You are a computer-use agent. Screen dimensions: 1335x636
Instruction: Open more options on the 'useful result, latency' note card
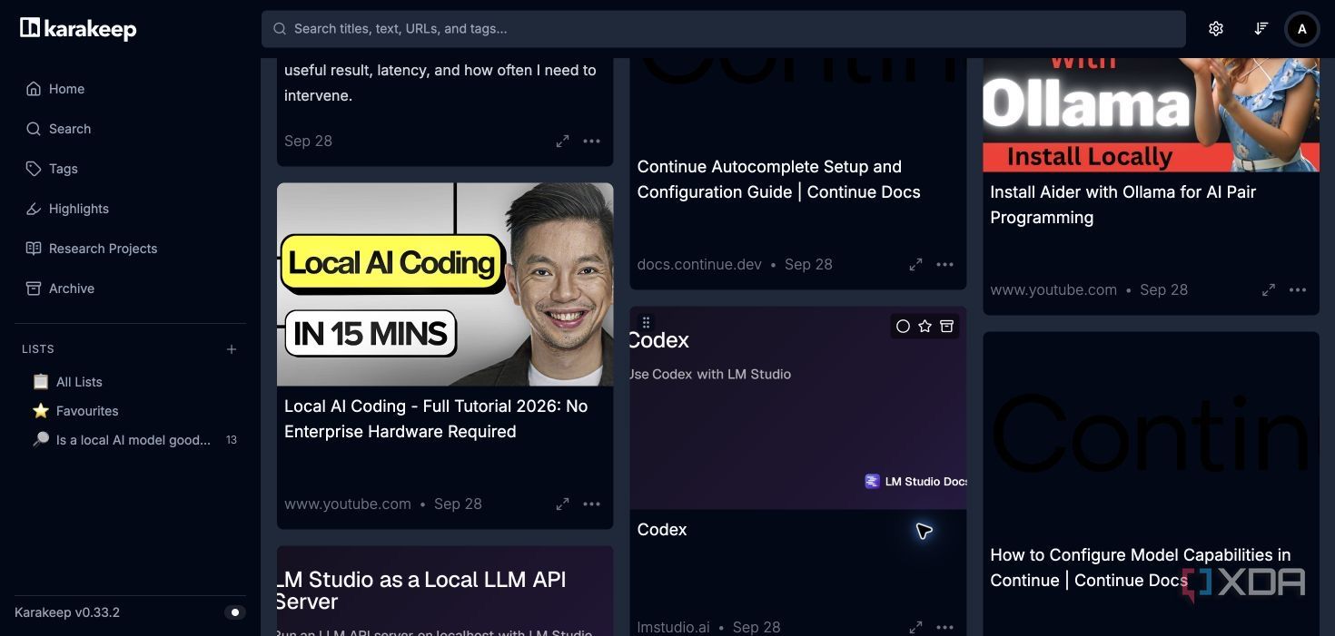point(592,142)
